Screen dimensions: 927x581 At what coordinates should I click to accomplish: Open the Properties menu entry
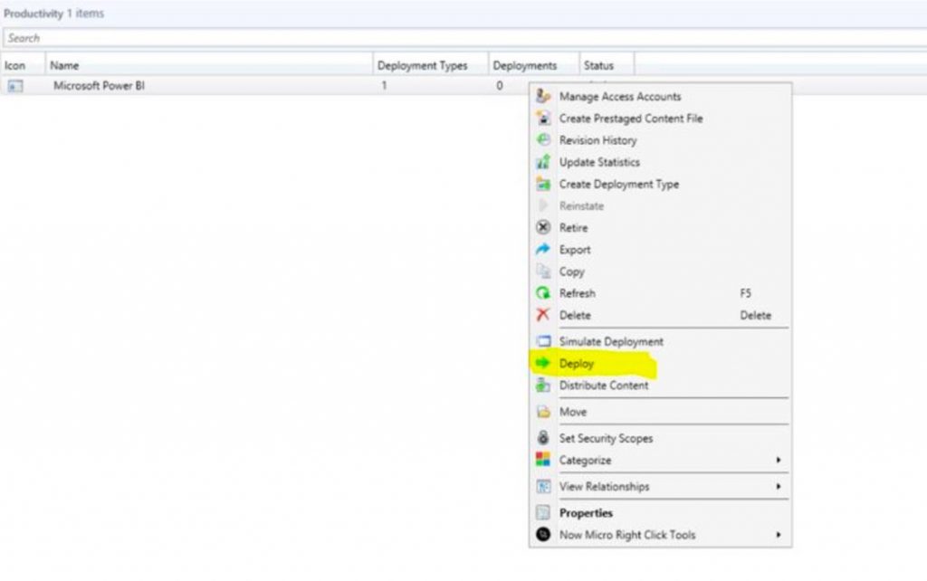(x=586, y=513)
